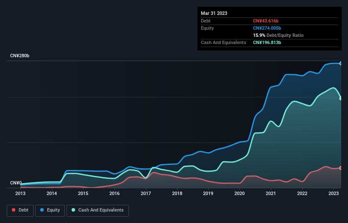This screenshot has height=223, width=348.
Task: Select the 2016 x-axis label
Action: [x=114, y=193]
